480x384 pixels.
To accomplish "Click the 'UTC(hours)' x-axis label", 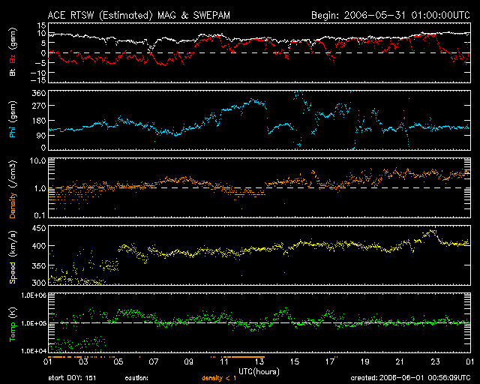I will pos(259,372).
